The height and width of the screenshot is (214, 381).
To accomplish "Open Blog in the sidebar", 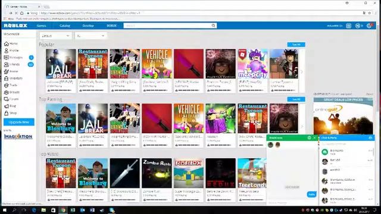I will (10, 106).
